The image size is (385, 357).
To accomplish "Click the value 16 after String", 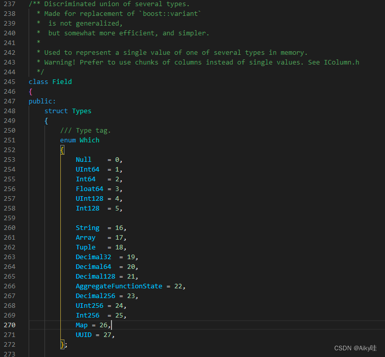I will point(119,228).
